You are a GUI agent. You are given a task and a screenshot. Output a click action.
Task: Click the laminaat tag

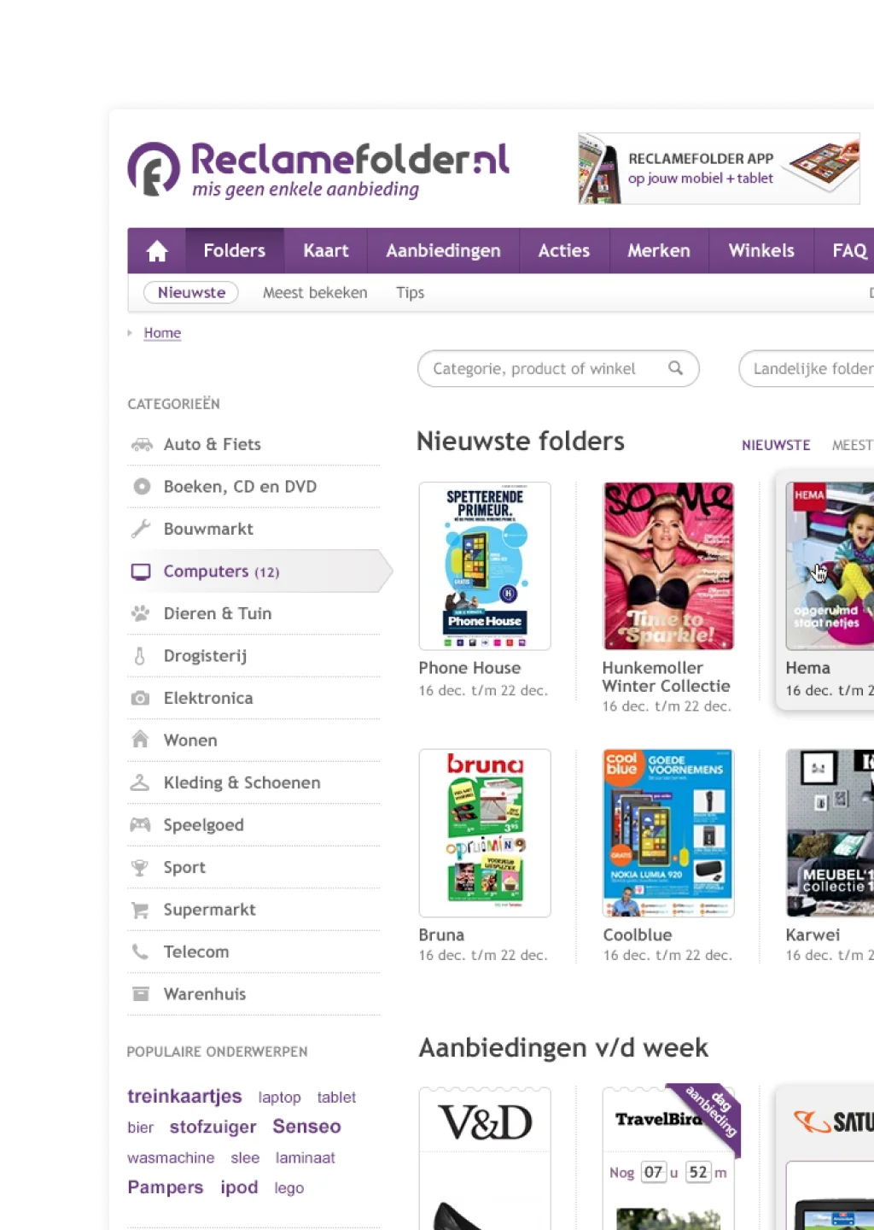(305, 1158)
